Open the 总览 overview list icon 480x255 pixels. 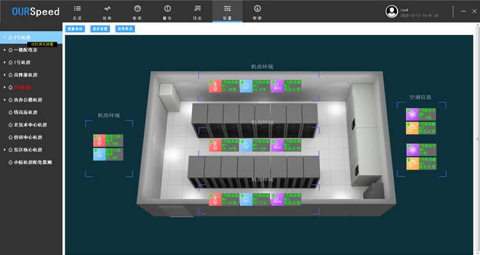click(x=77, y=8)
